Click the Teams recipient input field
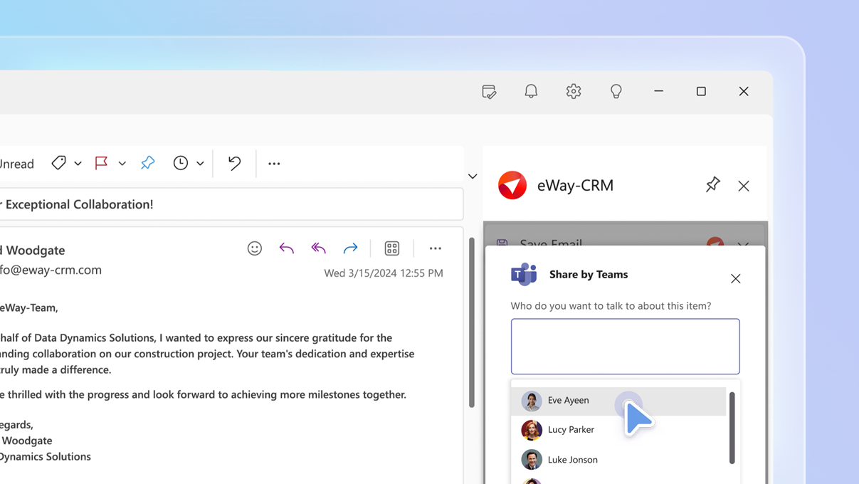859x484 pixels. pyautogui.click(x=626, y=347)
